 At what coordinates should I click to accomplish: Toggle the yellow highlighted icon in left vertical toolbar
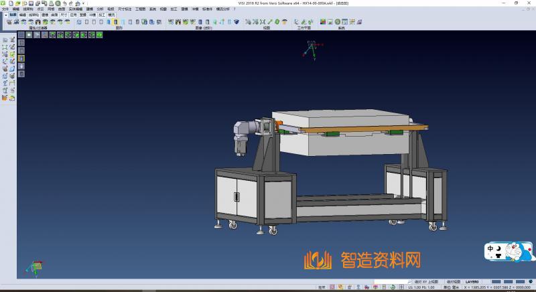(x=21, y=58)
